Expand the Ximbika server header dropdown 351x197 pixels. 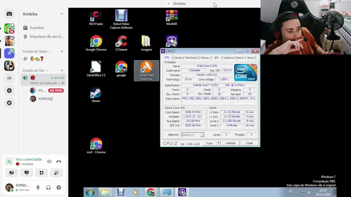pyautogui.click(x=62, y=14)
